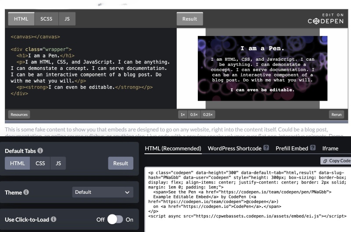Screen dimensions: 351x232
Task: Click the script async src line in code
Action: pyautogui.click(x=247, y=216)
